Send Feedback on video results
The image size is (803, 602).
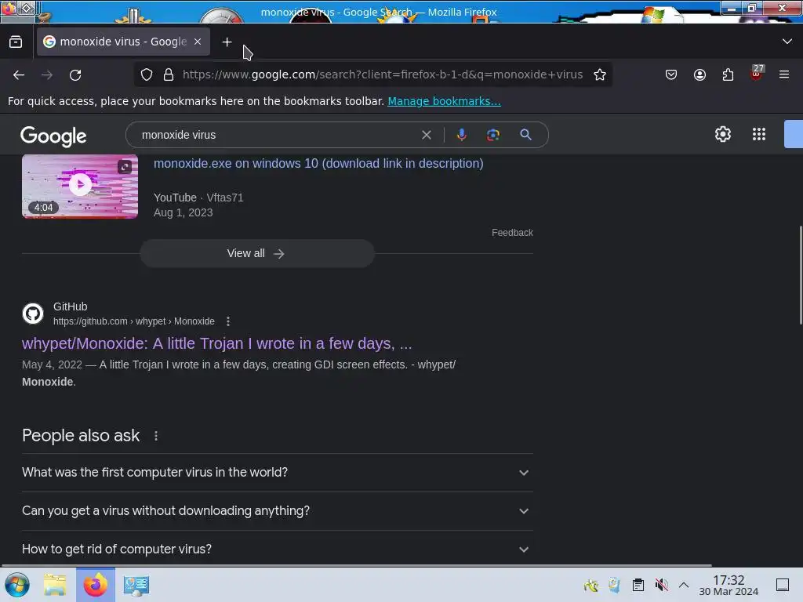pos(512,232)
